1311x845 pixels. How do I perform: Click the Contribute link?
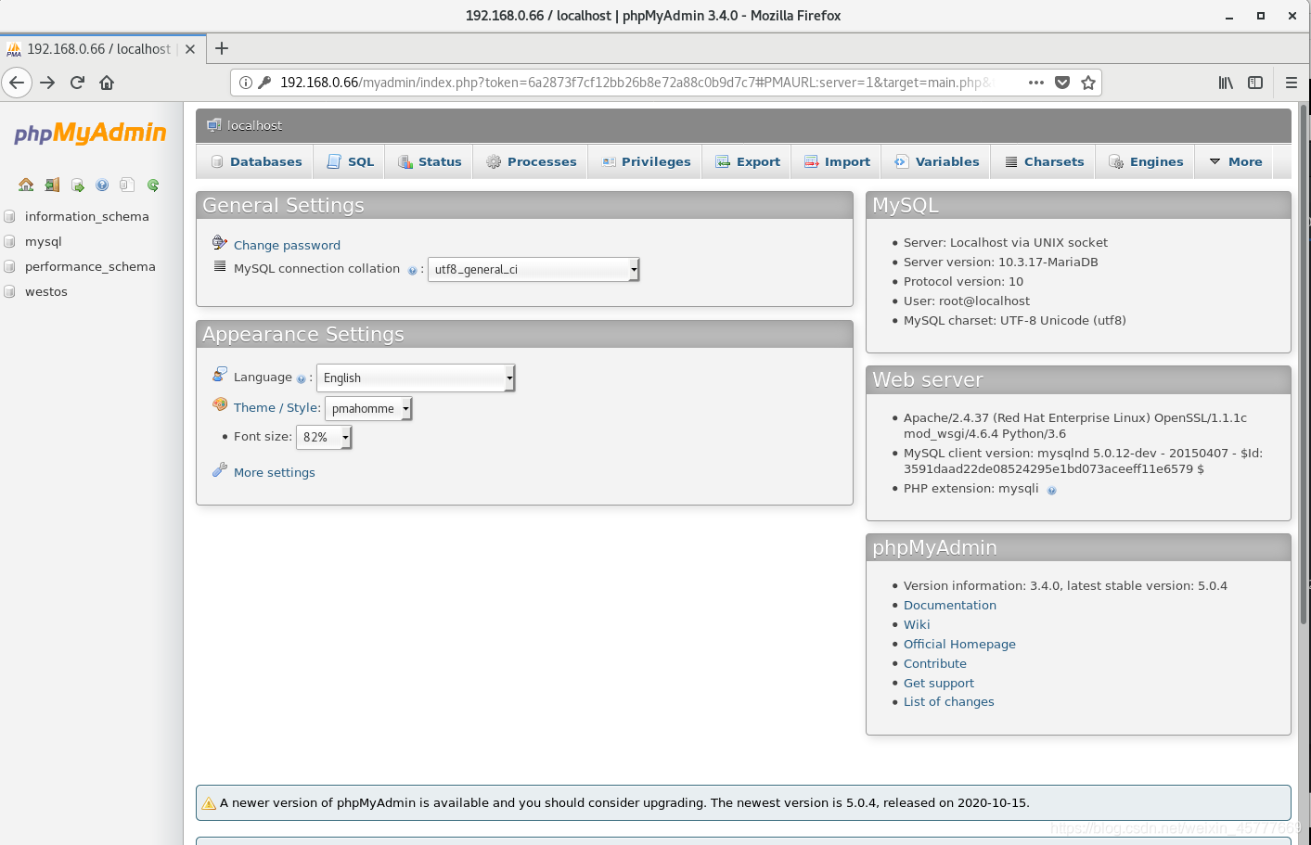click(935, 663)
